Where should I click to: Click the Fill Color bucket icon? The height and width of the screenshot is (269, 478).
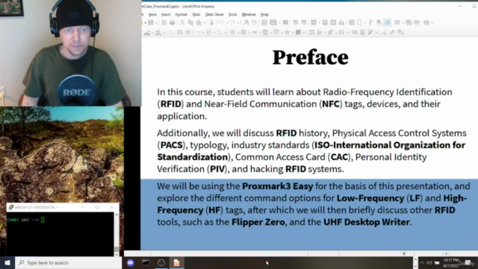pyautogui.click(x=158, y=32)
